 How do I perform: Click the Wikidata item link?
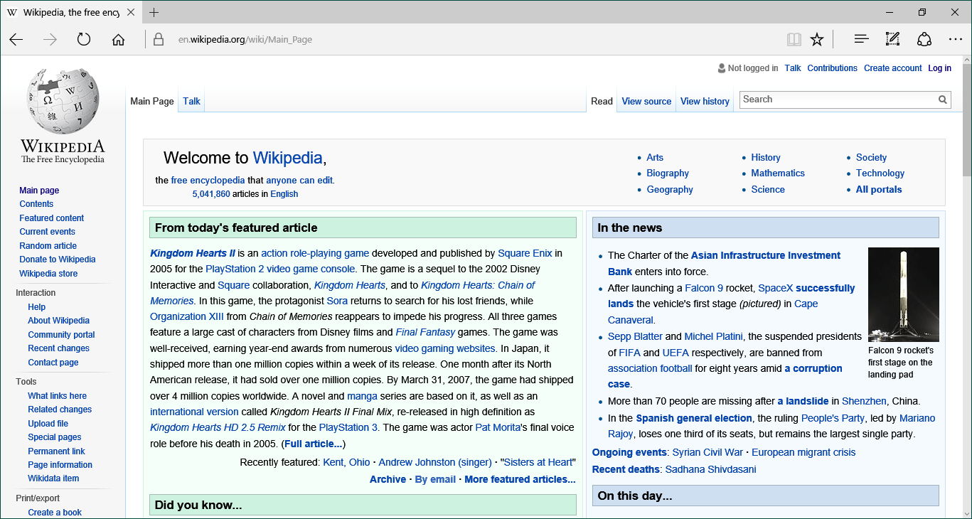pos(53,478)
